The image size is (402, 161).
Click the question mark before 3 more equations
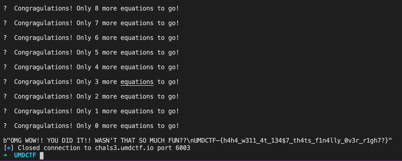5,82
